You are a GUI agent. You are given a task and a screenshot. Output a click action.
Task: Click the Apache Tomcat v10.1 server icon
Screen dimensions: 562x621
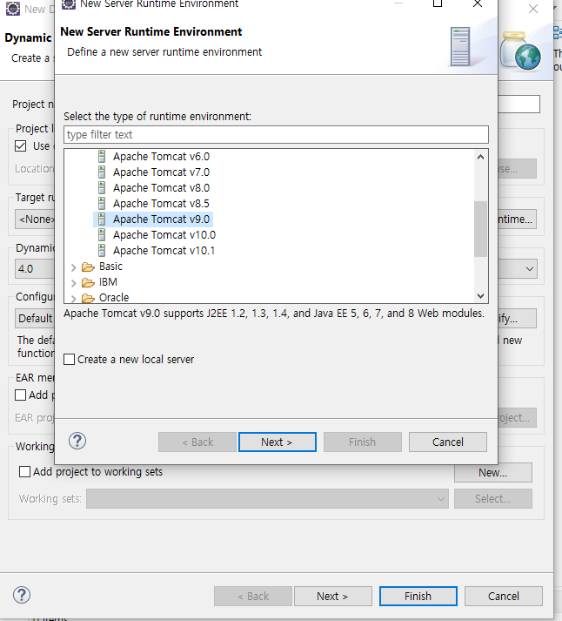[x=102, y=250]
